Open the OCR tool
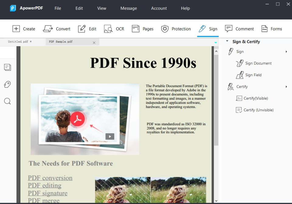Image resolution: width=292 pixels, height=204 pixels. (x=114, y=29)
